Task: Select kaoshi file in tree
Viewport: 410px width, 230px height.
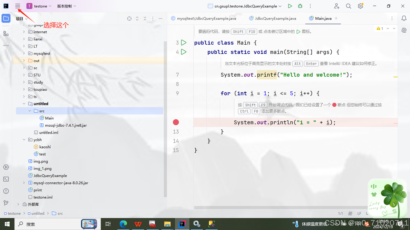Action: (x=42, y=147)
